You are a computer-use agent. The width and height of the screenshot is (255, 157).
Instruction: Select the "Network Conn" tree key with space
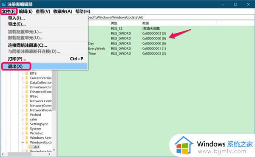pyautogui.click(x=40, y=101)
